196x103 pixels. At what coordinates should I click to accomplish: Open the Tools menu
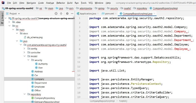tap(84, 3)
